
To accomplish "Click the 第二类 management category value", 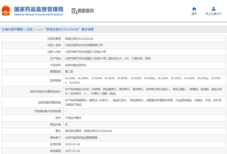I will click(x=69, y=71).
